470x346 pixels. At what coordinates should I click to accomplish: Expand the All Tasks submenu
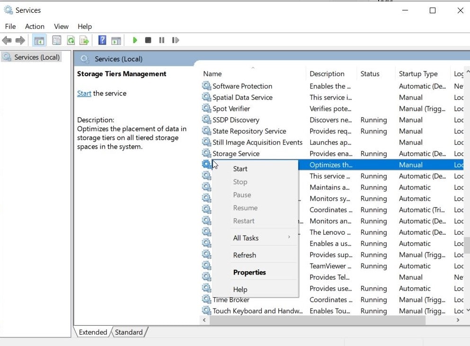(247, 237)
